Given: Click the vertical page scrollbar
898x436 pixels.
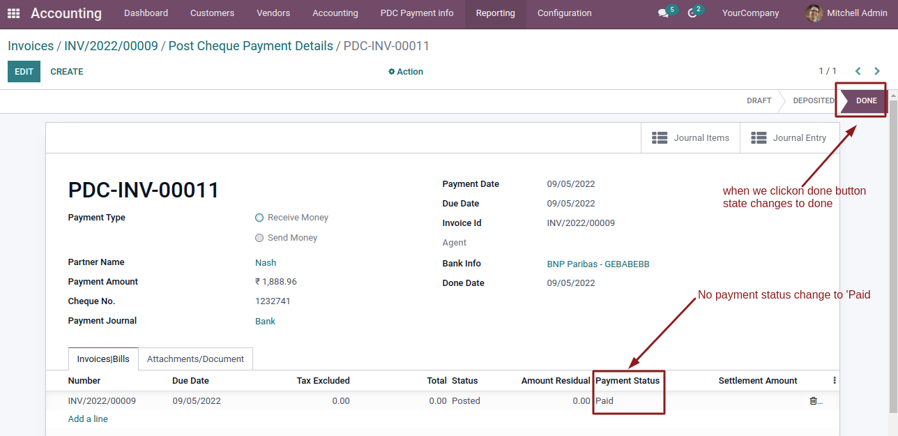Looking at the screenshot, I should [893, 255].
